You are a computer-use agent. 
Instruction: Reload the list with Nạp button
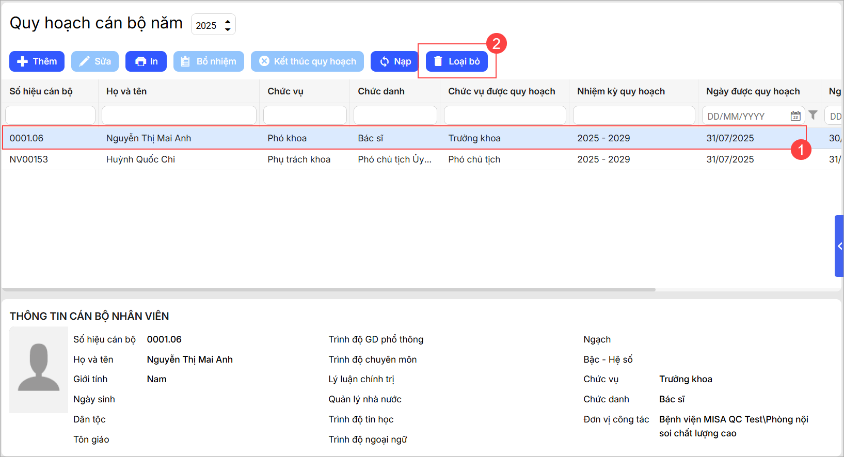click(x=395, y=61)
